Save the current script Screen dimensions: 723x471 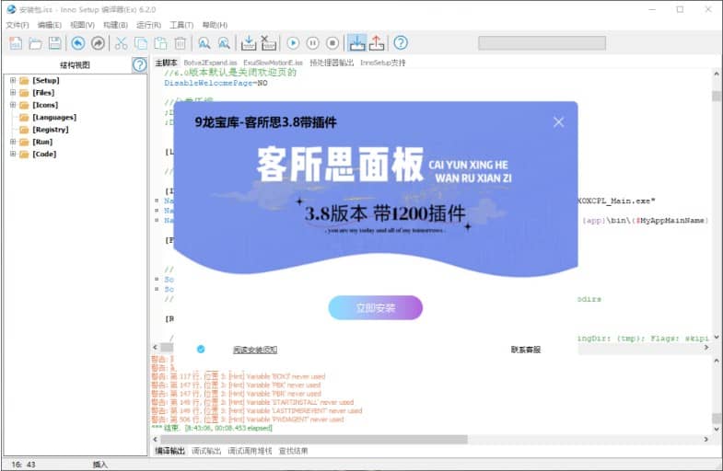55,43
